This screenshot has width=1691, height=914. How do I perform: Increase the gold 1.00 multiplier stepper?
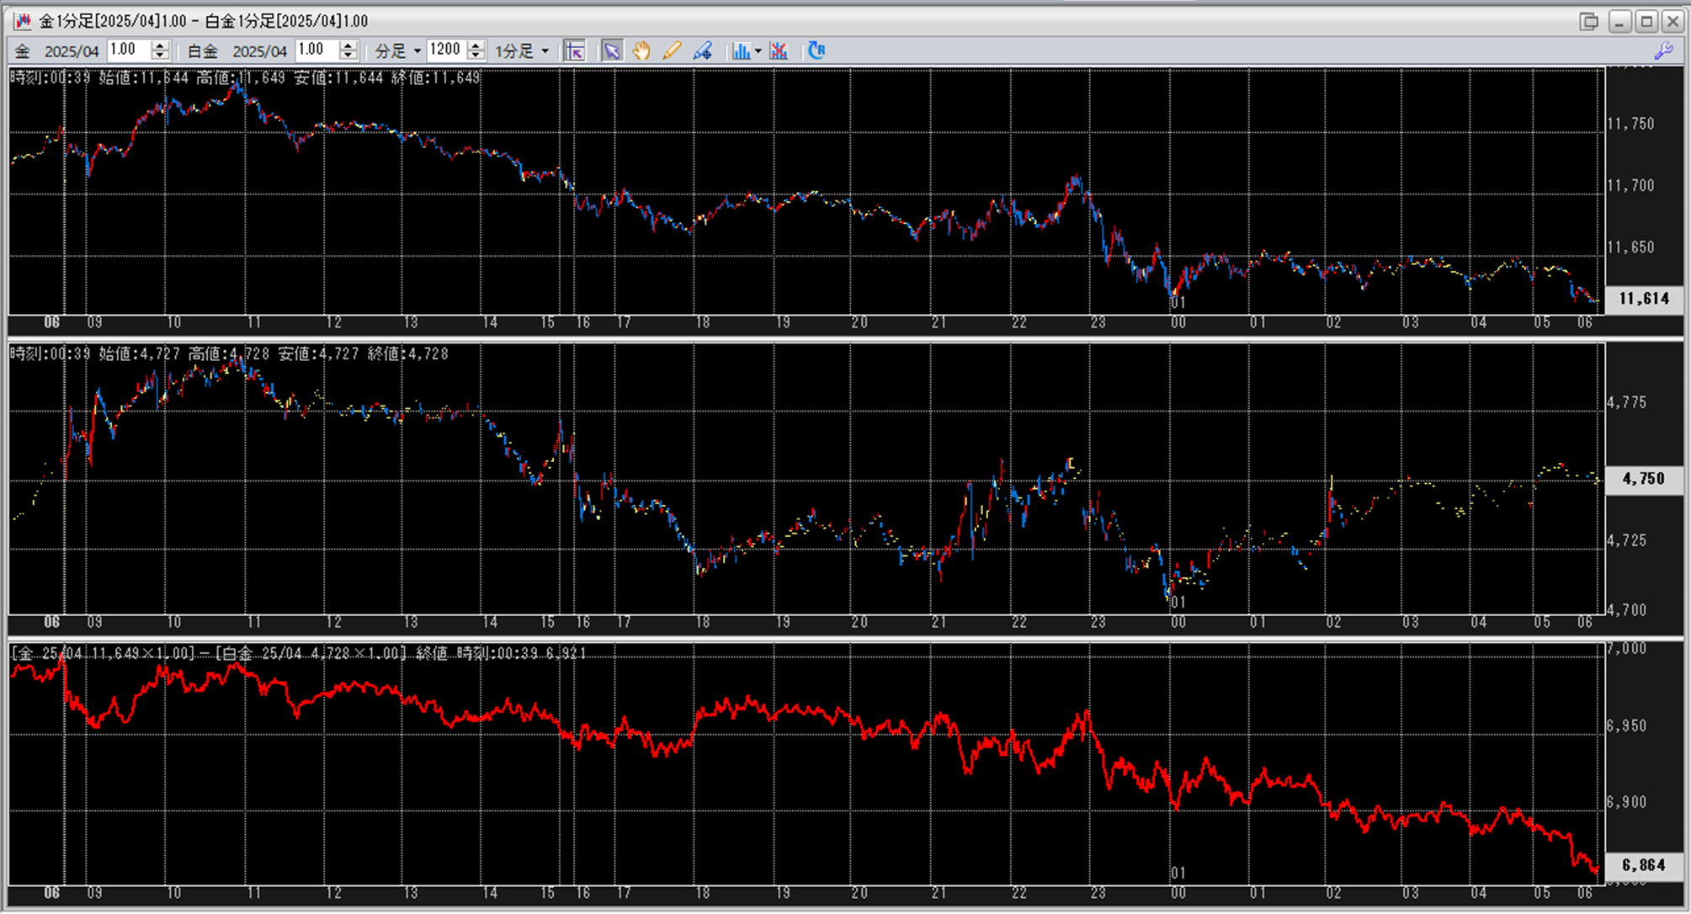[160, 45]
